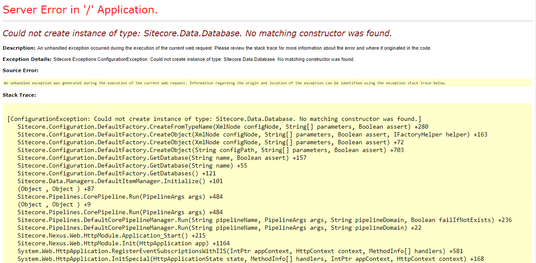Click the 'Exception Details:' label

coord(27,59)
